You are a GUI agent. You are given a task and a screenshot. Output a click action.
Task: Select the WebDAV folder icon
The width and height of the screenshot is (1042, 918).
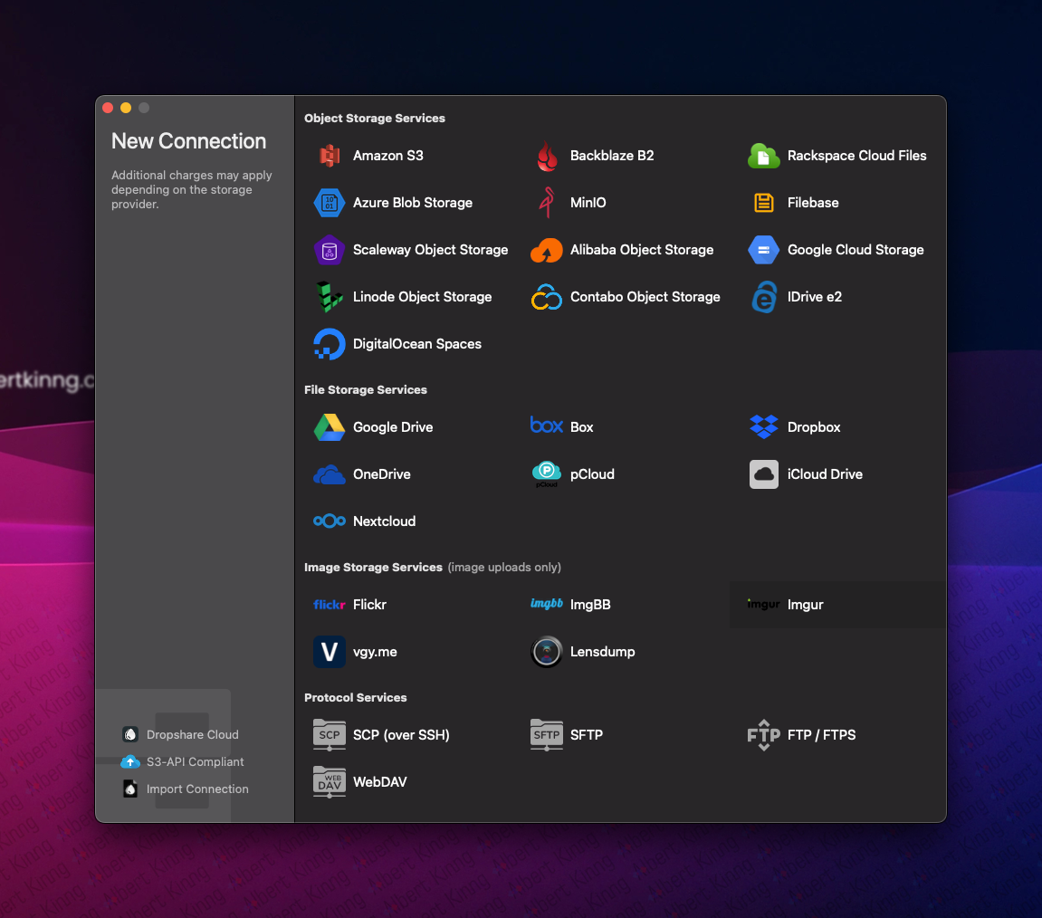329,782
